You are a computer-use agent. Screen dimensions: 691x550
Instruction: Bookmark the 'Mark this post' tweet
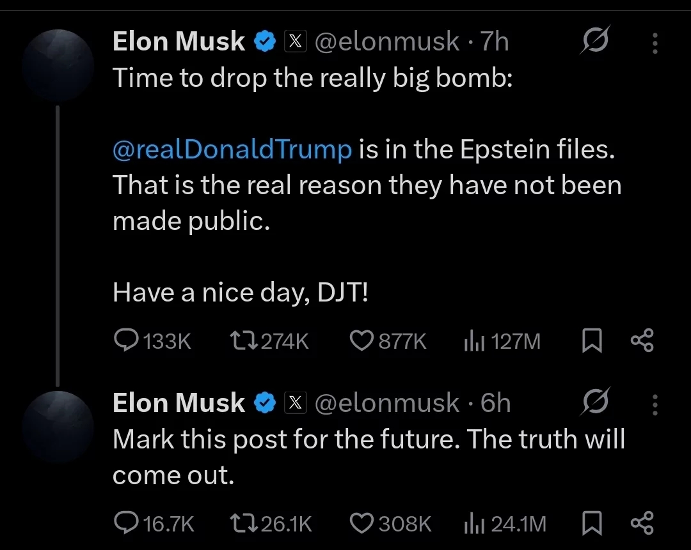click(x=592, y=523)
